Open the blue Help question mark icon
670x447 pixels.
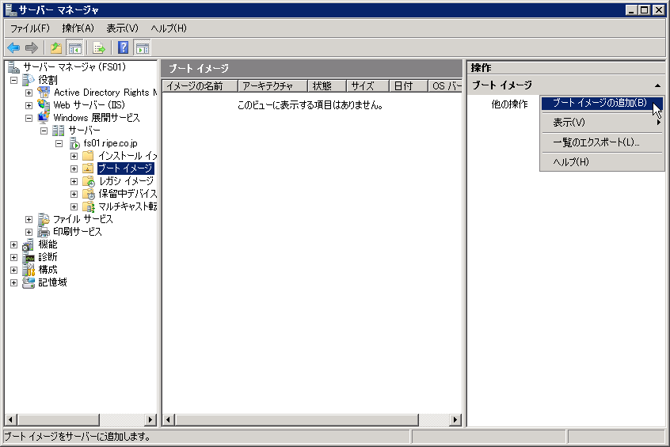pos(124,47)
